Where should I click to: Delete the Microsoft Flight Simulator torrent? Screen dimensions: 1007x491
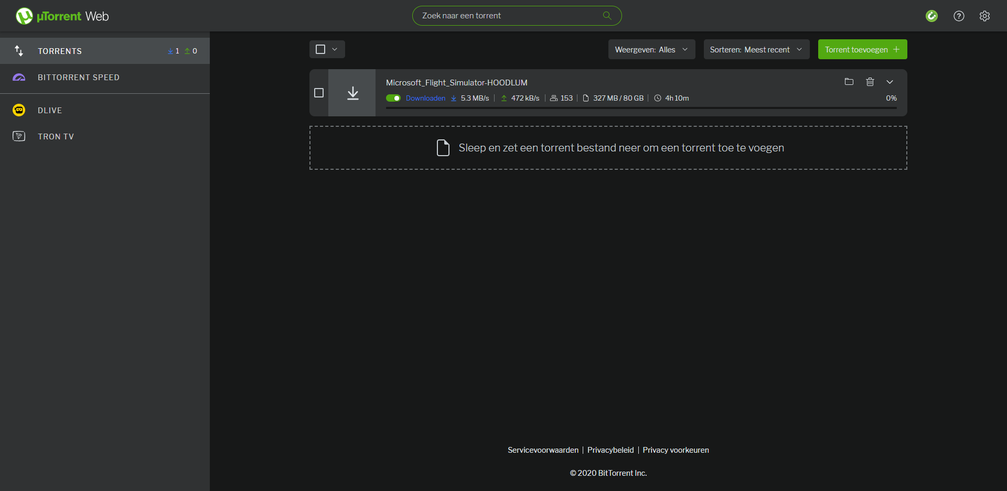(870, 82)
